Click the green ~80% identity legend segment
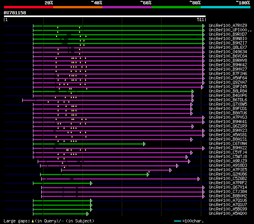The image size is (254, 224). point(176,7)
